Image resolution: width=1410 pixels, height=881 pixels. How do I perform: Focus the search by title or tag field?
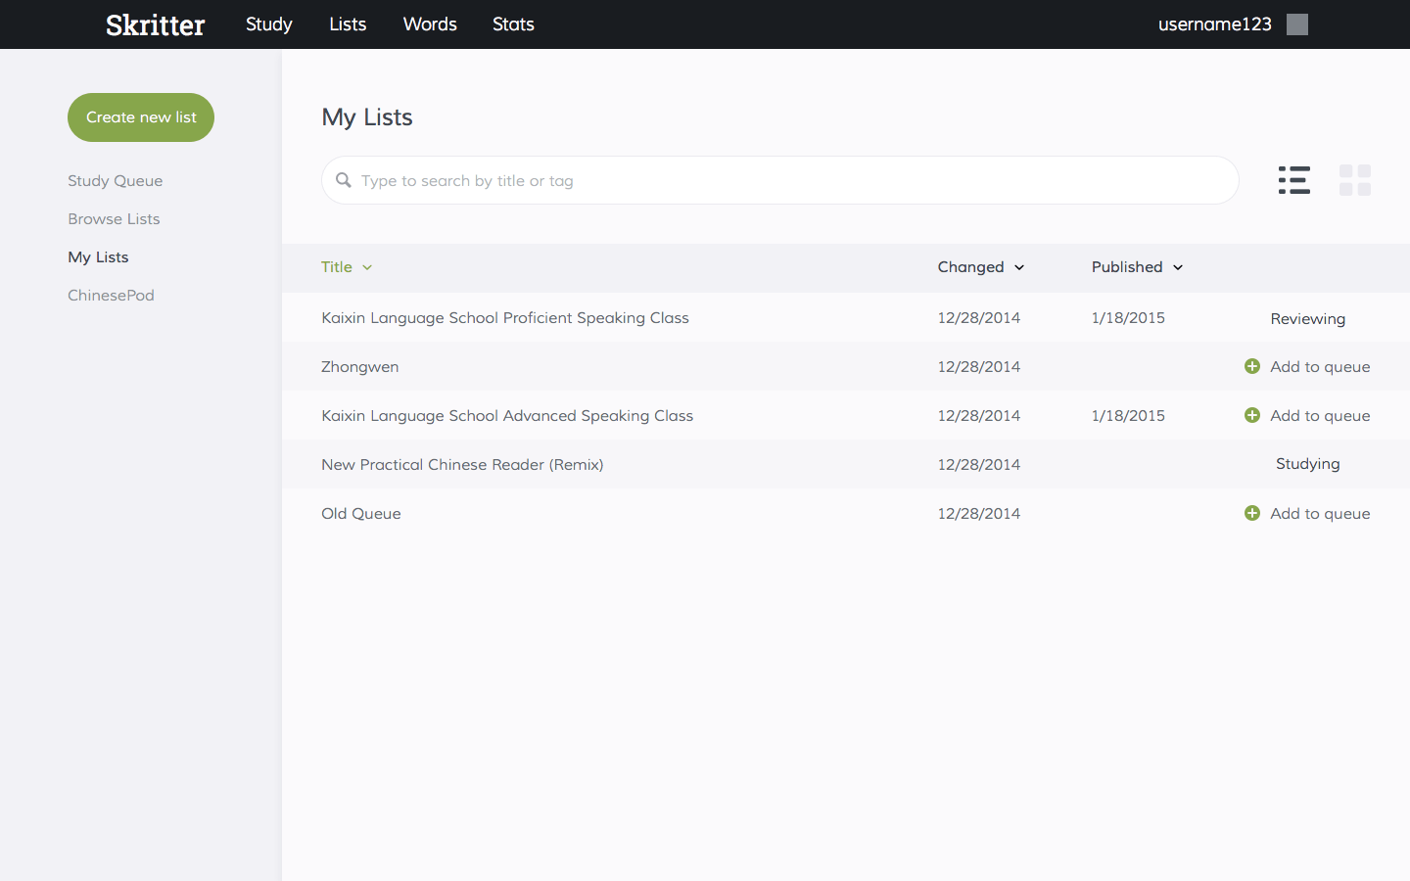pyautogui.click(x=780, y=180)
